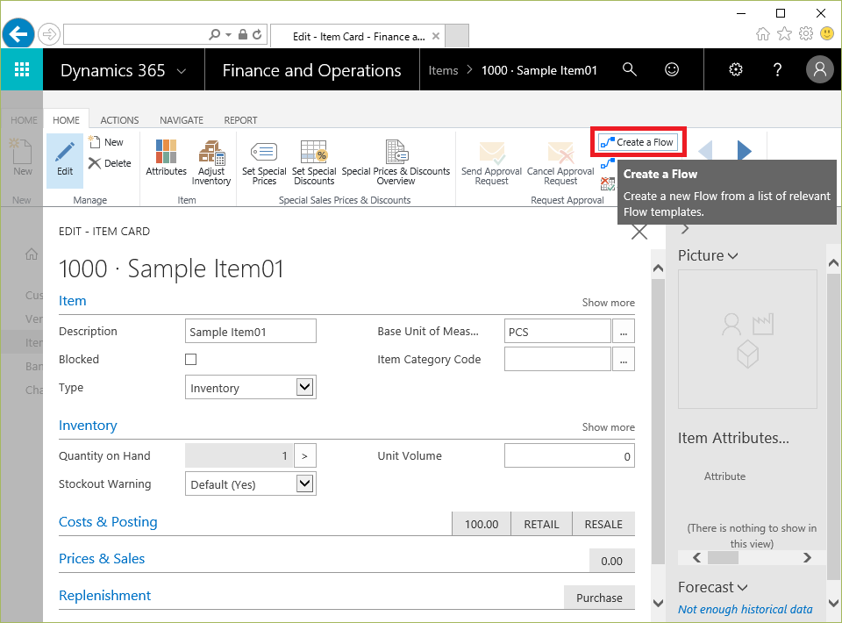Open browser favorites star icon
The height and width of the screenshot is (623, 842).
tap(784, 34)
